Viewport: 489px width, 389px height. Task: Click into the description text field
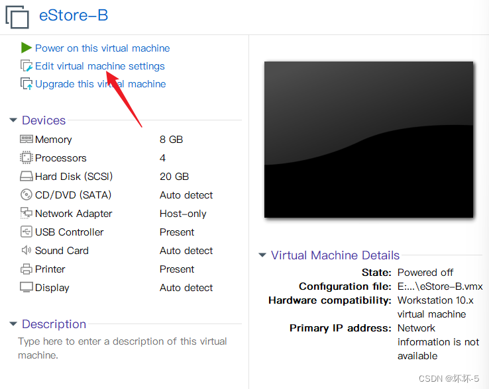[122, 348]
